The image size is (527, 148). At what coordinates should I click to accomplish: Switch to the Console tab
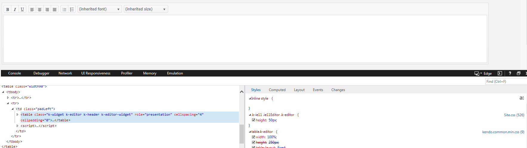click(x=15, y=73)
